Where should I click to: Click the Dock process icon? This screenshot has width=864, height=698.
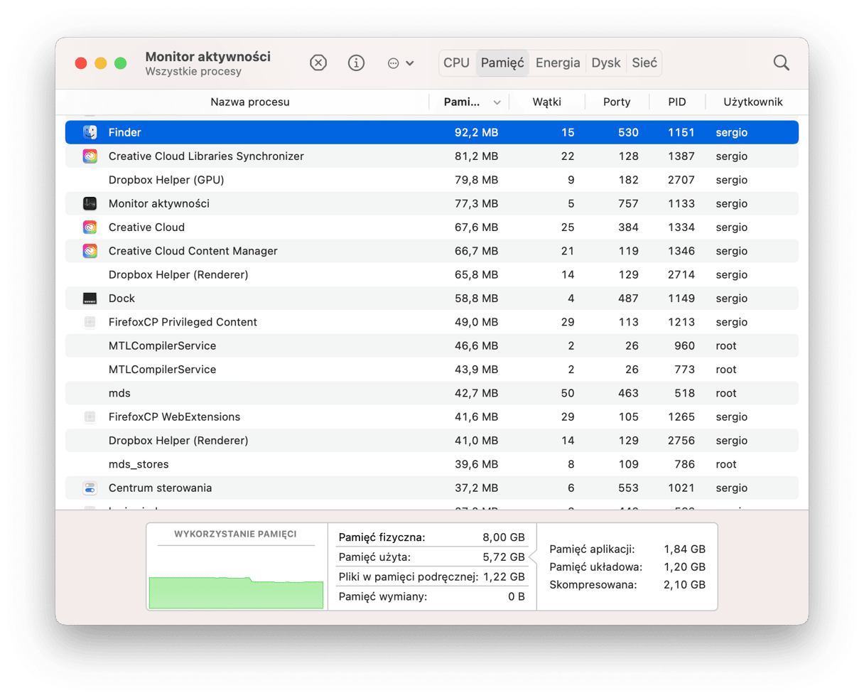pos(90,299)
